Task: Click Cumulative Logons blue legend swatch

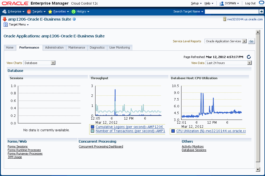Action: point(92,127)
